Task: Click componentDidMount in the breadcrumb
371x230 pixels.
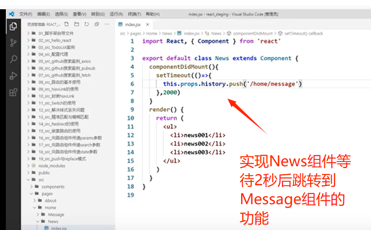Action: tap(253, 34)
